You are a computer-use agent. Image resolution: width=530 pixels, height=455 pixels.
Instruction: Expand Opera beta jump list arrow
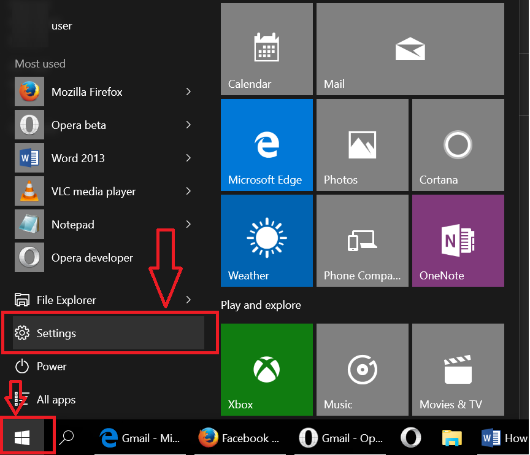coord(188,125)
